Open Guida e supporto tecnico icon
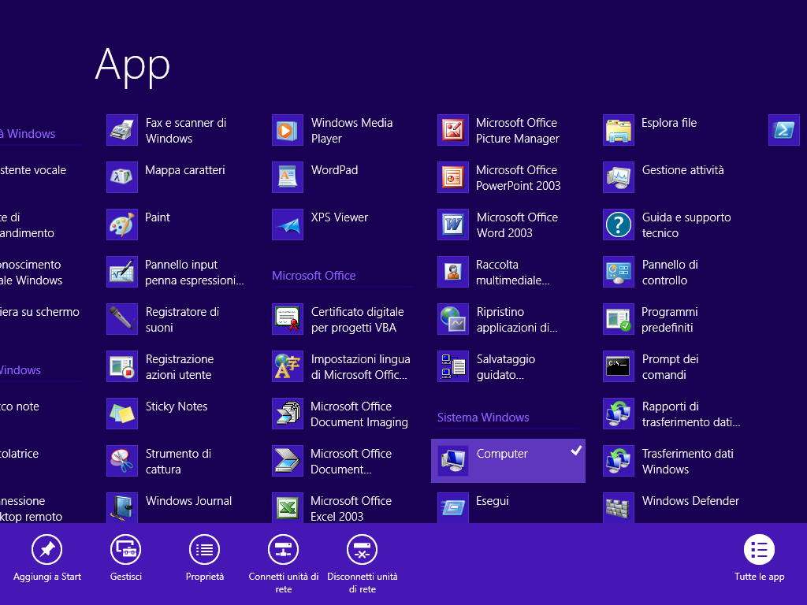 619,225
